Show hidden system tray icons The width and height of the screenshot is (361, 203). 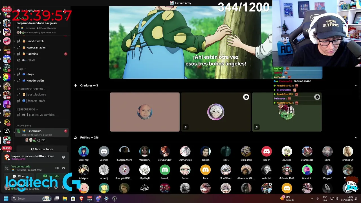point(311,198)
